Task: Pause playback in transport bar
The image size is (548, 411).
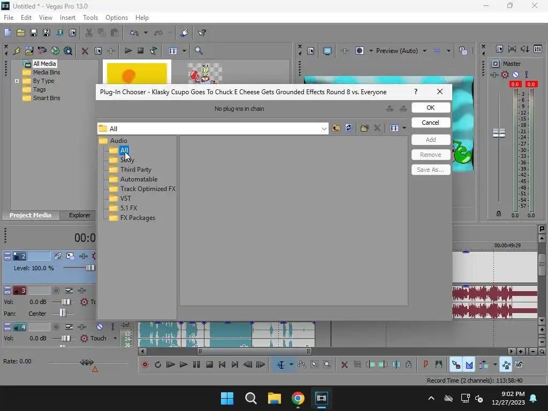Action: (196, 364)
